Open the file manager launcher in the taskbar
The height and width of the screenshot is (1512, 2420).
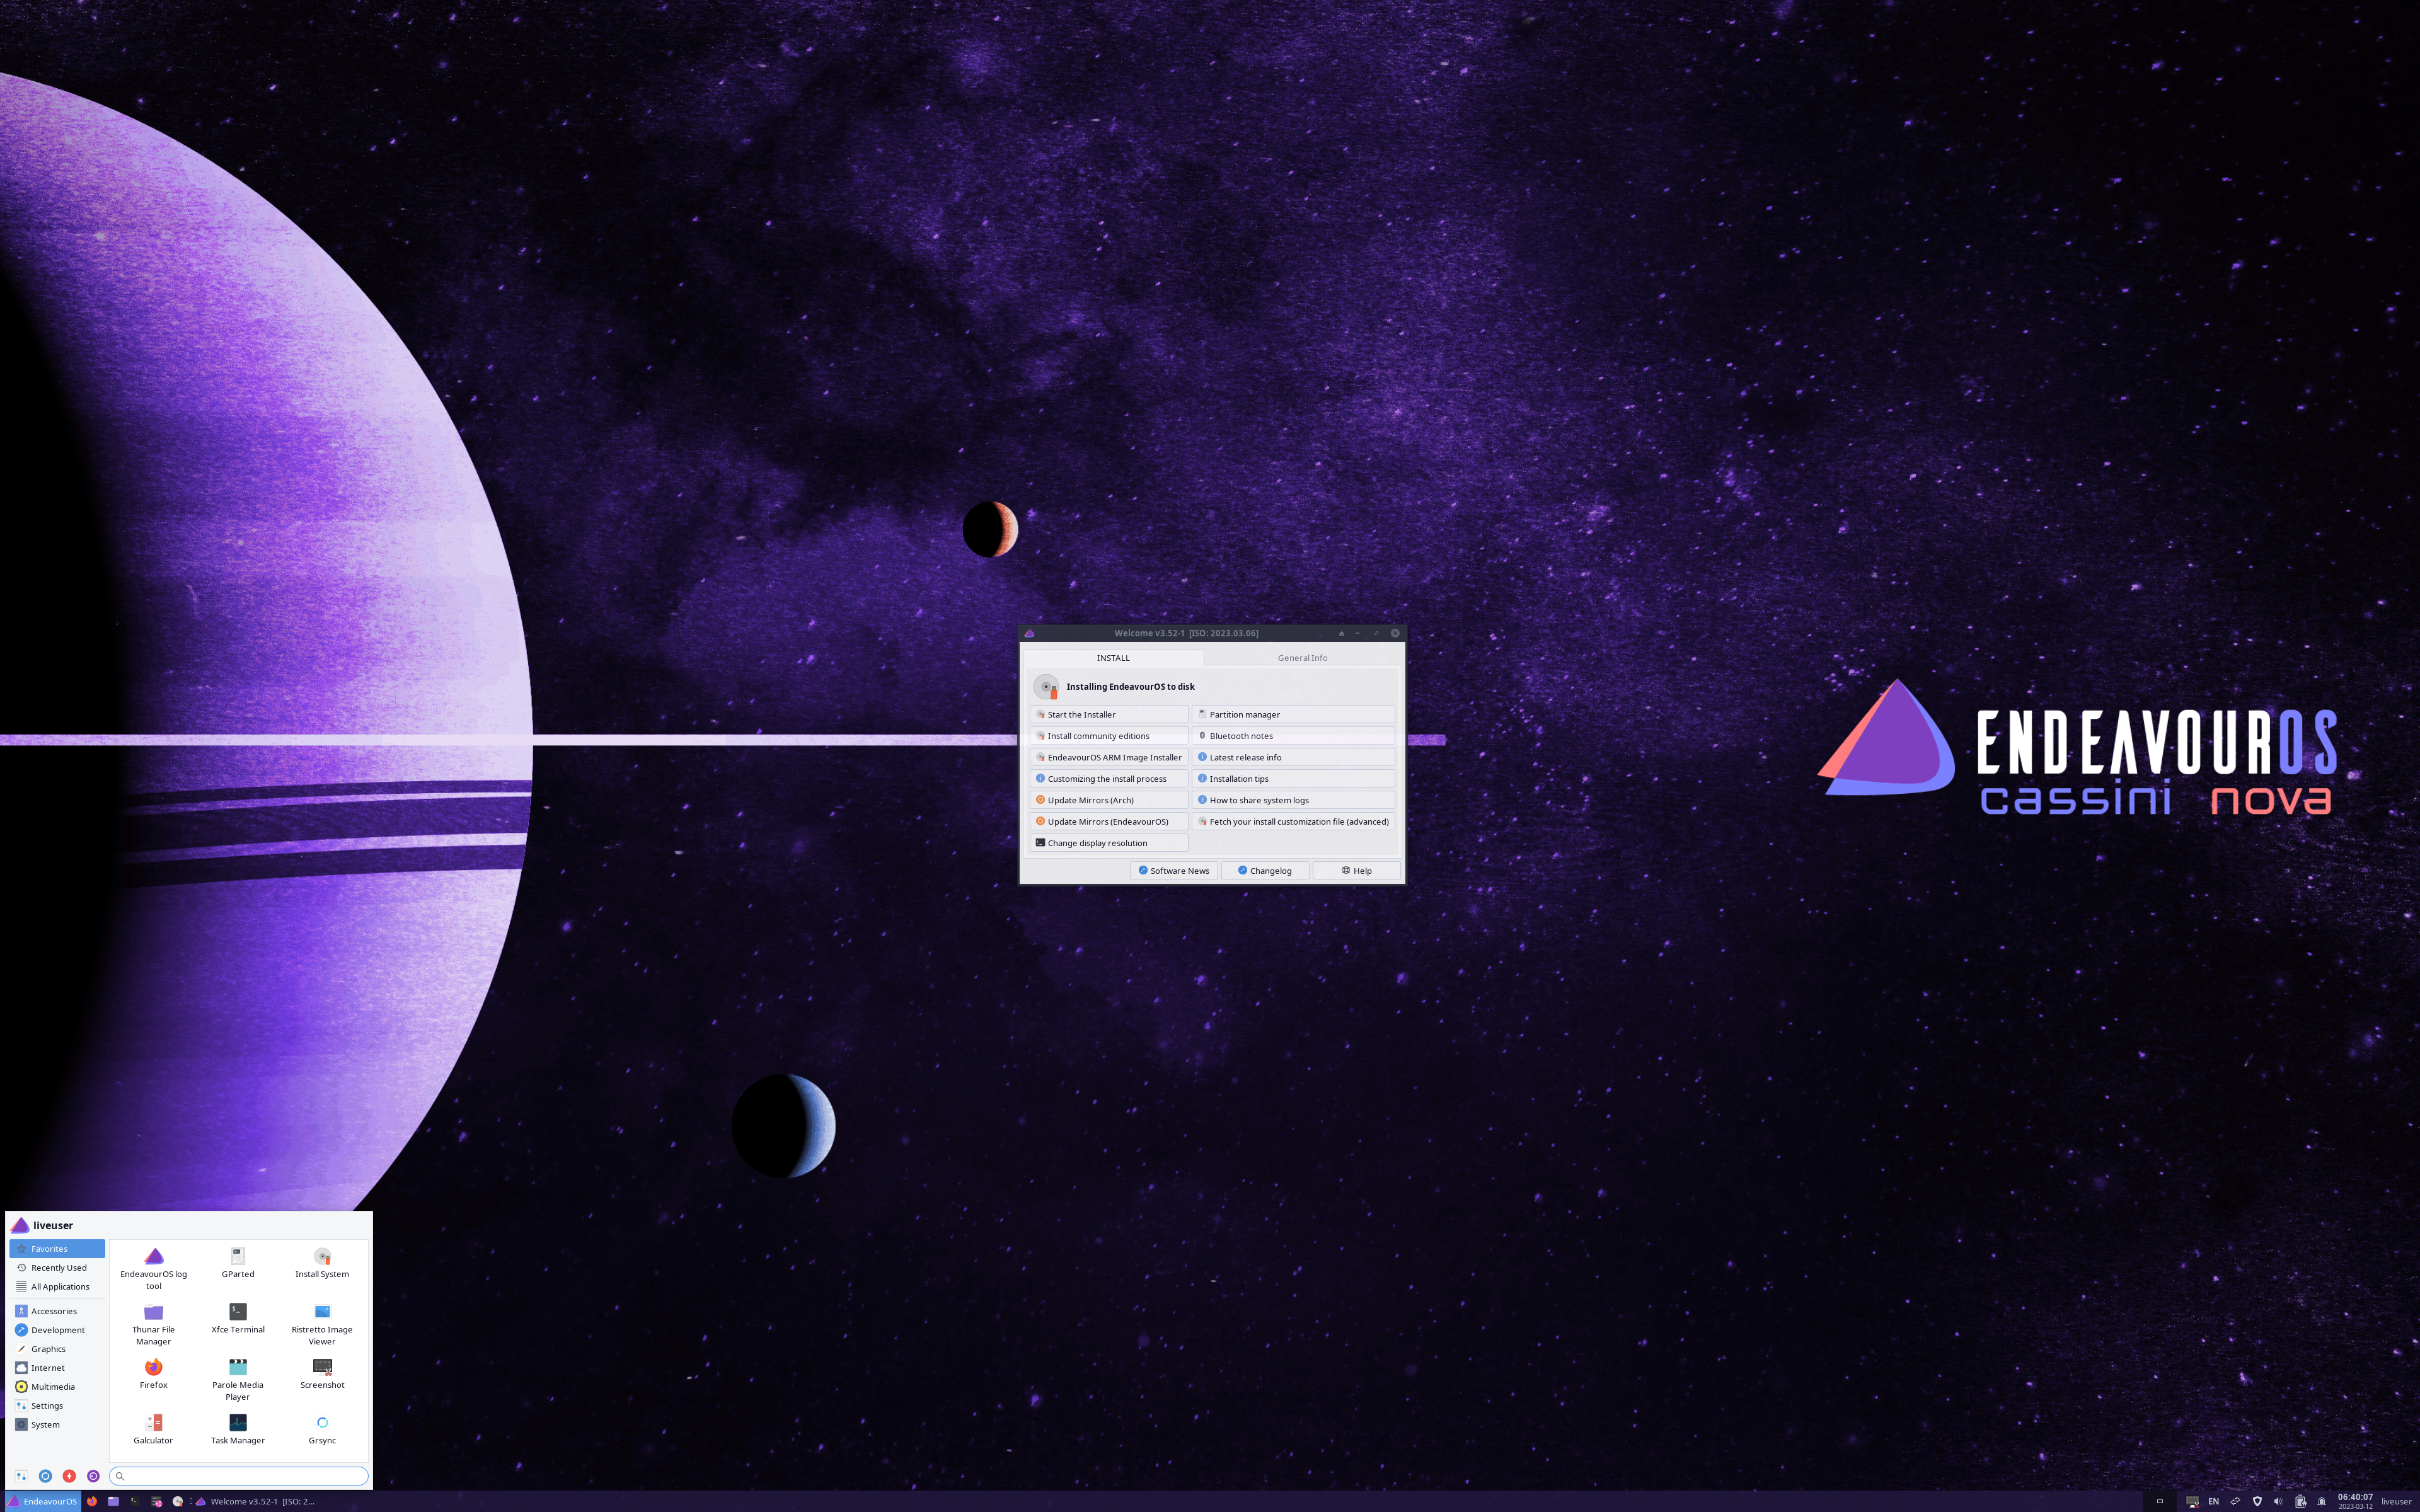[113, 1501]
